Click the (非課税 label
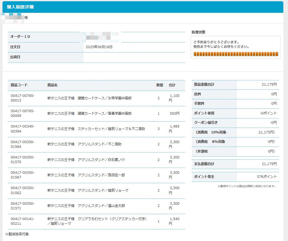This screenshot has width=288, height=241. coord(202,151)
